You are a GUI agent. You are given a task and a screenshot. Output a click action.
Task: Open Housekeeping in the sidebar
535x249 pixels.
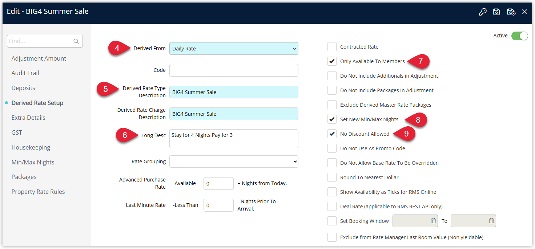click(31, 147)
